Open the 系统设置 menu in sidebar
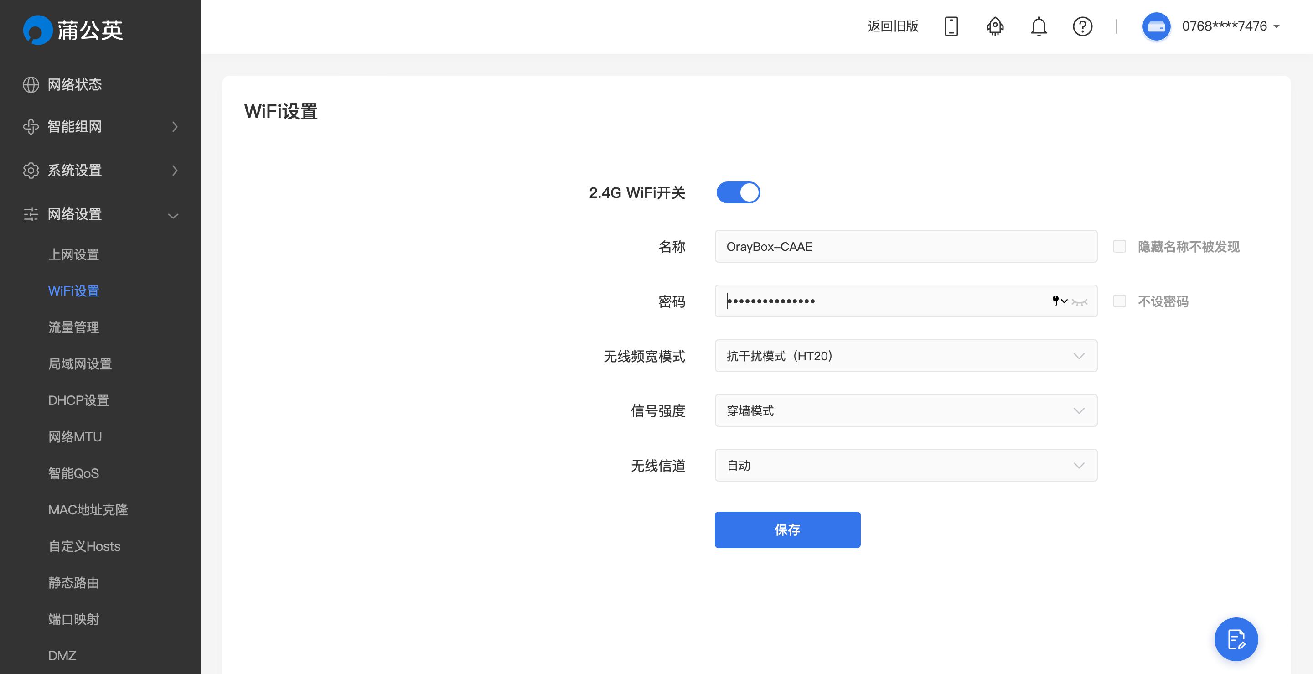 [73, 171]
